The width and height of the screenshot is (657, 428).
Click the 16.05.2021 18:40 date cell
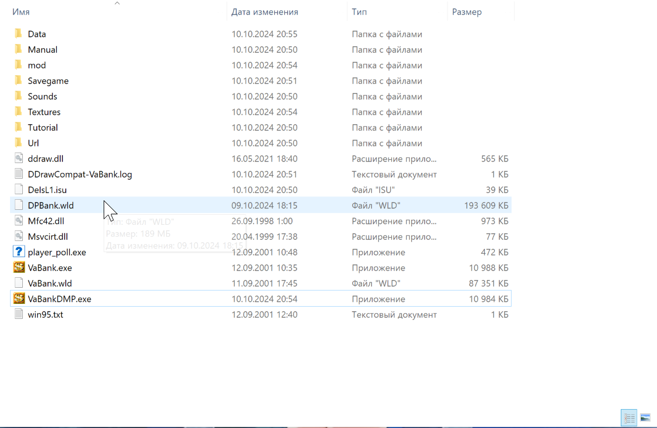[x=264, y=159]
